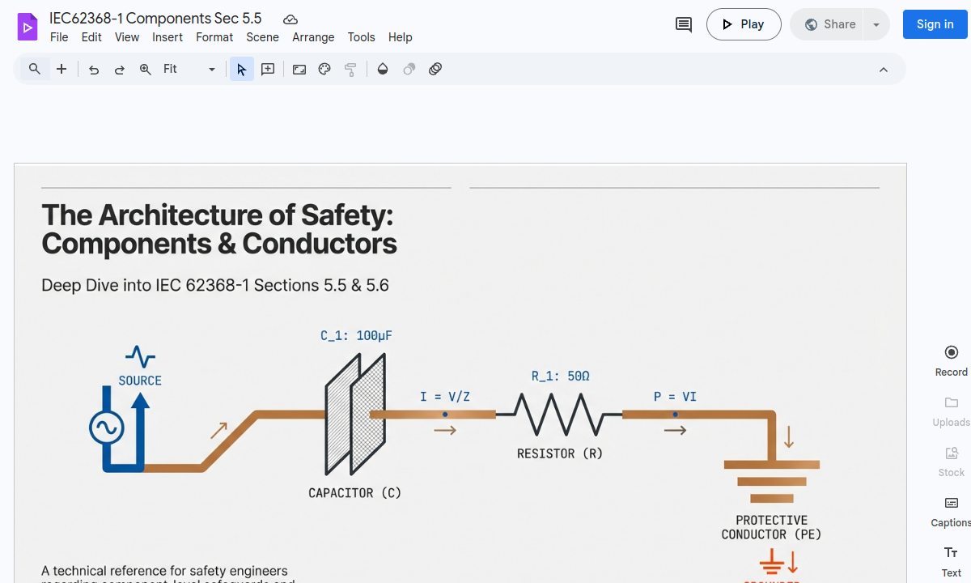Activate the paint format roller tool

tap(350, 69)
